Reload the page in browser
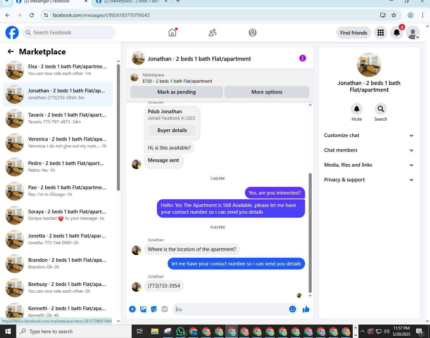The height and width of the screenshot is (338, 430). pyautogui.click(x=32, y=15)
